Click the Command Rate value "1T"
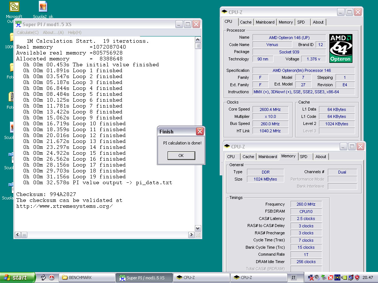 point(306,255)
